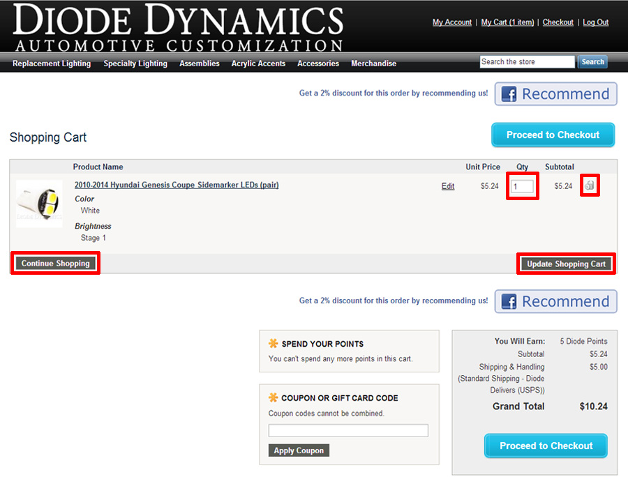Viewport: 628px width, 477px height.
Task: Remove item using the trash icon
Action: pyautogui.click(x=590, y=185)
